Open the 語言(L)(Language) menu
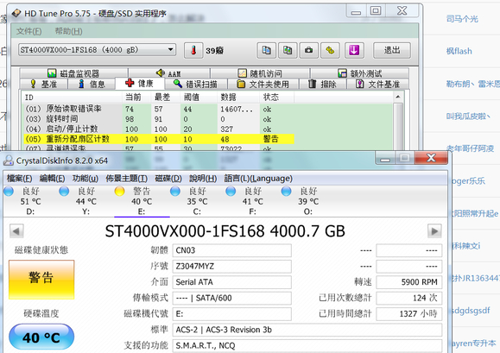The image size is (500, 353). click(x=258, y=179)
